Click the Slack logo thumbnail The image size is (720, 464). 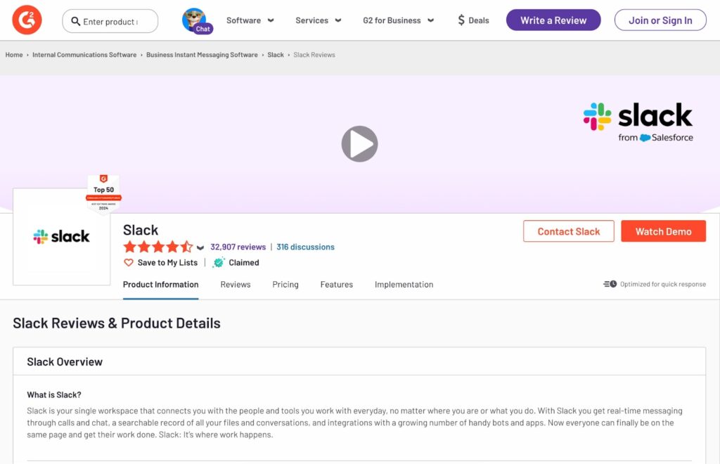coord(62,236)
